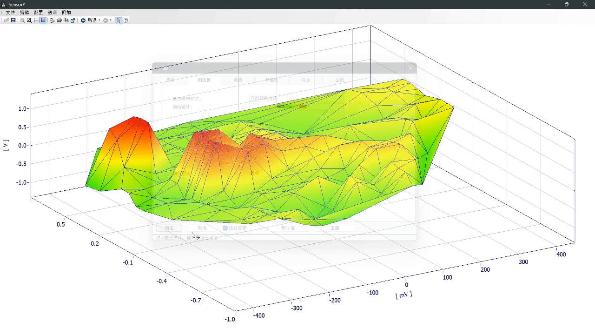Viewport: 595px width, 335px height.
Task: Click the save disk icon
Action: coord(13,20)
